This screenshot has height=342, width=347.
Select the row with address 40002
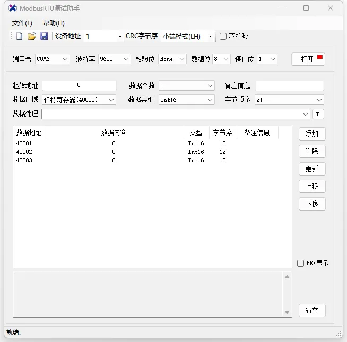(152, 152)
